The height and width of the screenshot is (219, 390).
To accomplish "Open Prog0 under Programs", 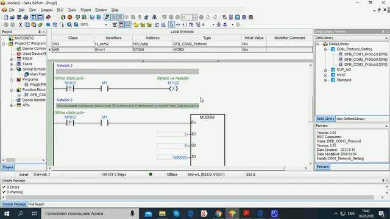I will click(x=38, y=85).
